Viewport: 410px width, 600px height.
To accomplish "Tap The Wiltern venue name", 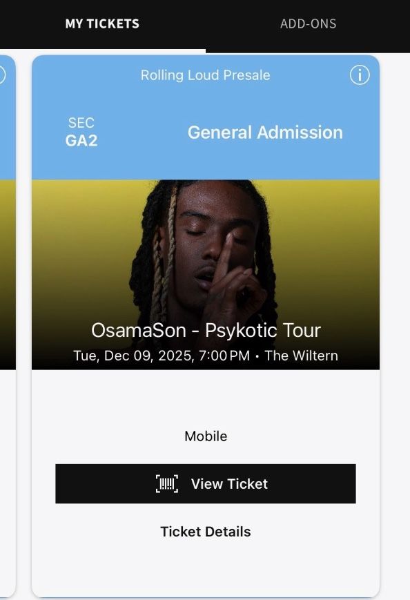I will coord(302,356).
